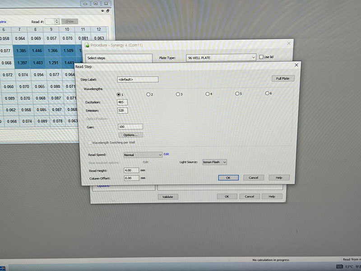Choose wavelength option 6
361x271 pixels.
[267, 93]
